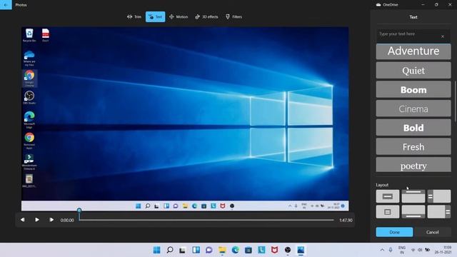457x257 pixels.
Task: Launch Microsoft Edge from the taskbar
Action: click(x=235, y=250)
